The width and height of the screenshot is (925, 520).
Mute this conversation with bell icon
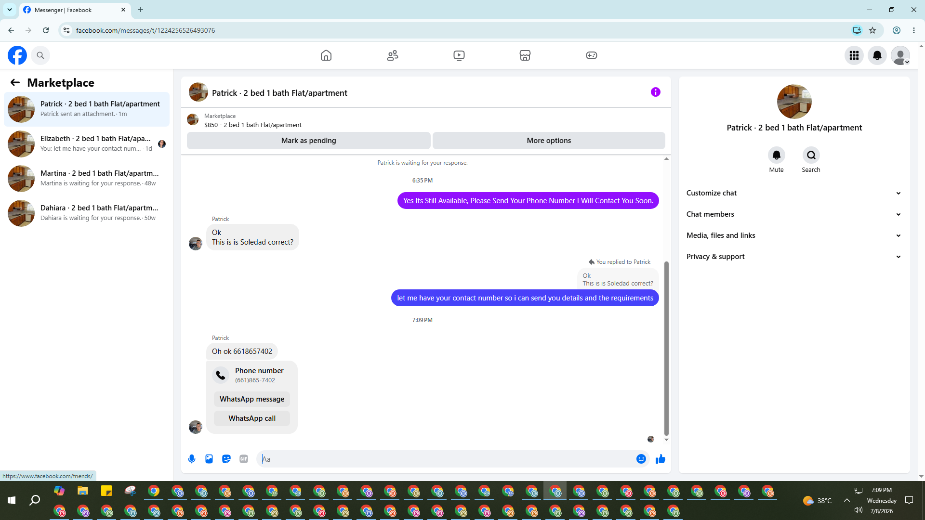(777, 155)
